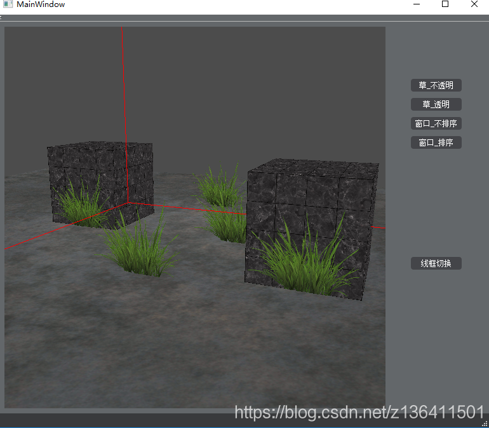Activate the 窗口_排序 button
The height and width of the screenshot is (428, 489).
click(436, 142)
